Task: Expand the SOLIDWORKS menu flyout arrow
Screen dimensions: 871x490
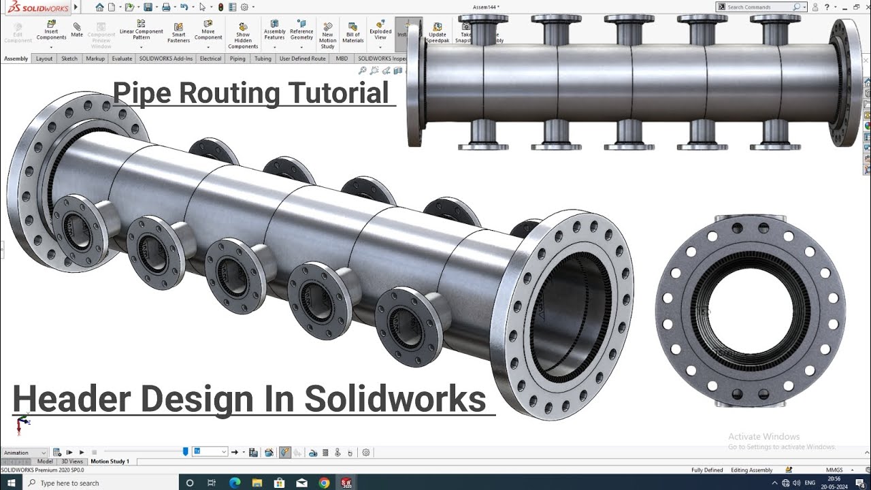Action: click(x=76, y=7)
